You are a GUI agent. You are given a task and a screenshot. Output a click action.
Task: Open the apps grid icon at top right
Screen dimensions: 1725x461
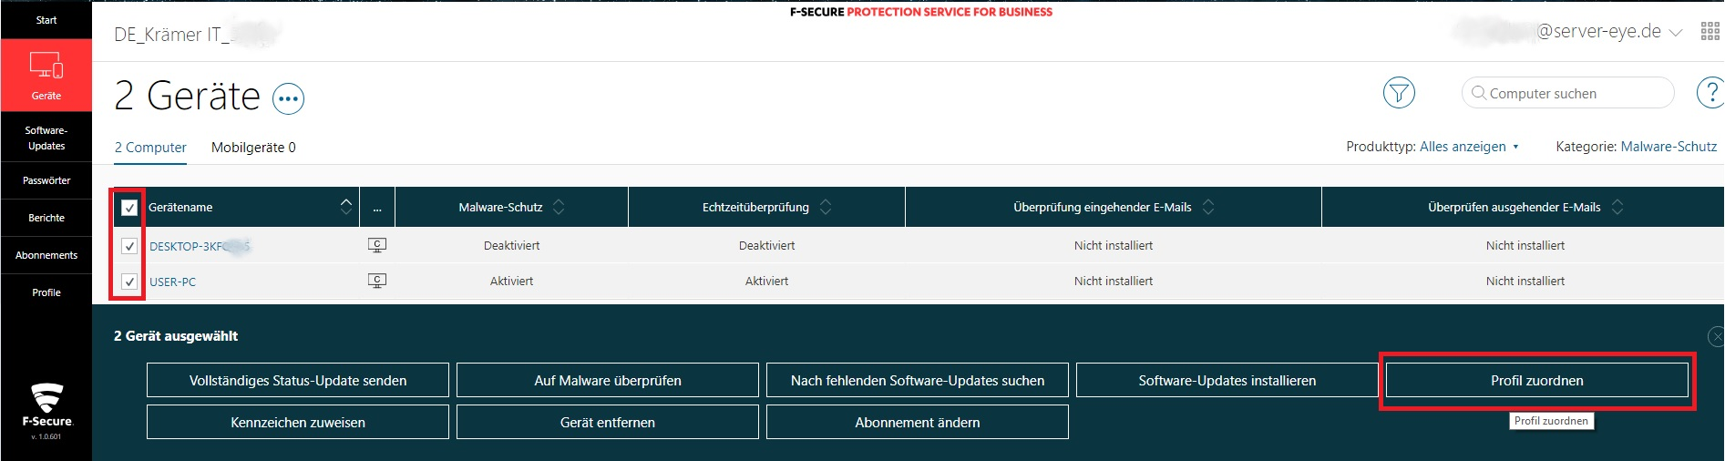(x=1710, y=32)
